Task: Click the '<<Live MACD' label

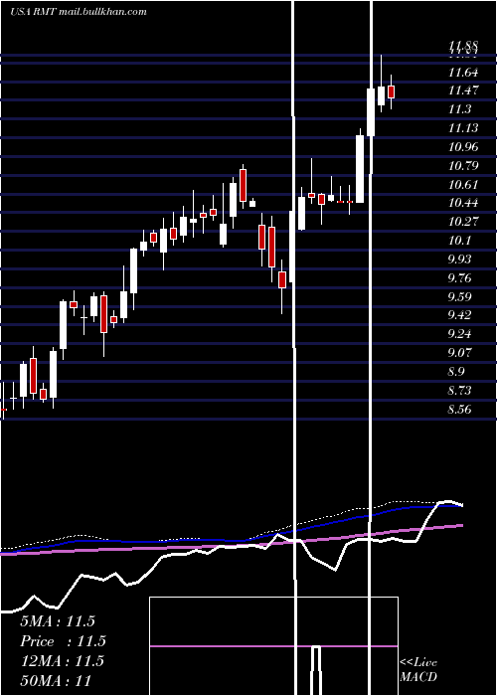Action: coord(418,670)
